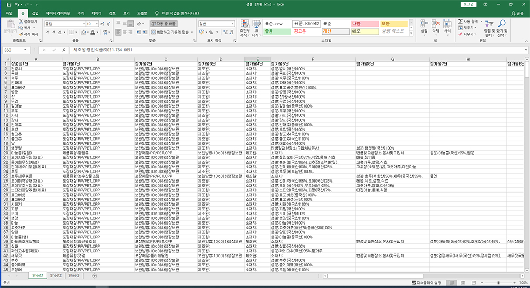Open 삽입 insert cells menu
Screen dimensions: 530x288
[x=424, y=27]
